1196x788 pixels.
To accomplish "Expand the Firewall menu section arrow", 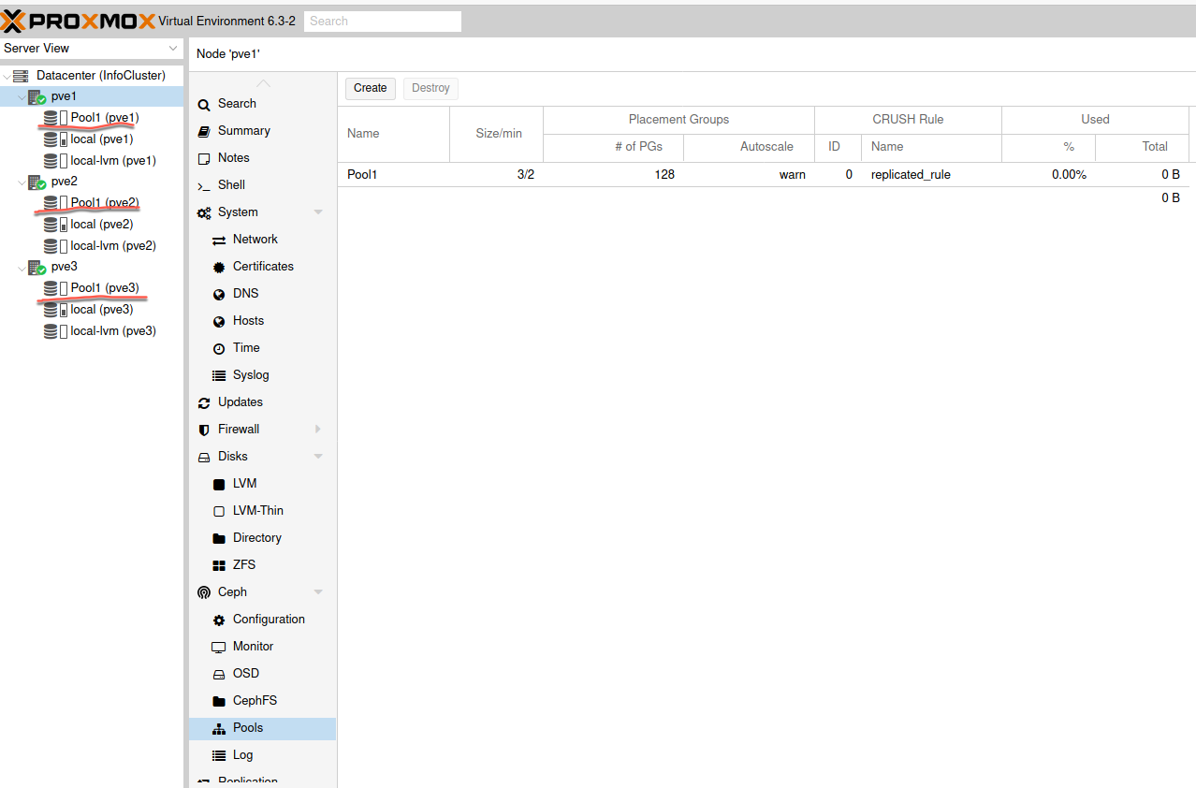I will 318,430.
